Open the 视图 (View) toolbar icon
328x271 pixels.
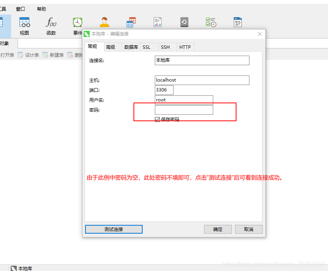(24, 26)
